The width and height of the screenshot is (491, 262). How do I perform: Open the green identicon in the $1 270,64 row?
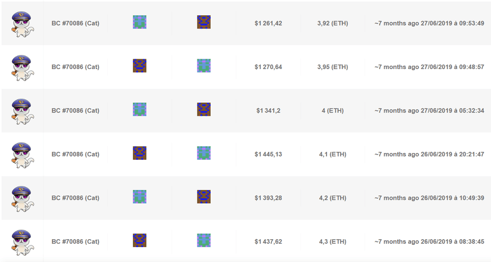[x=204, y=66]
